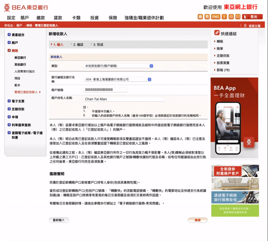Open 郵箱 (78) quick link

click(223, 70)
